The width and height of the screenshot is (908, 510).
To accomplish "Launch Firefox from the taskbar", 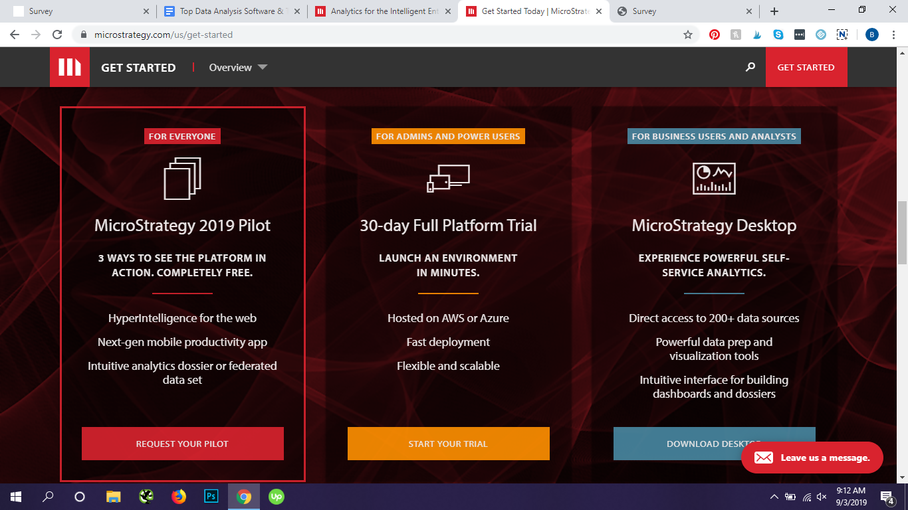I will point(179,496).
